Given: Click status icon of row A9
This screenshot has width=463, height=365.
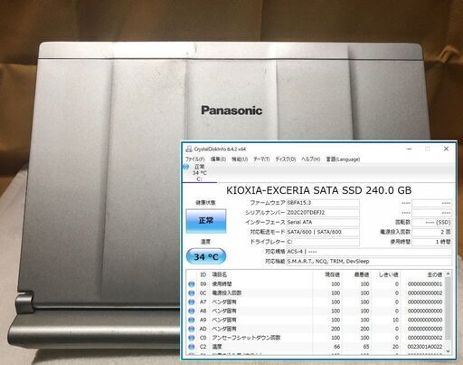Looking at the screenshot, I should 191,320.
